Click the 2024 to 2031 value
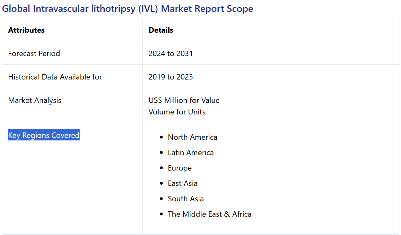Image resolution: width=401 pixels, height=235 pixels. [170, 53]
